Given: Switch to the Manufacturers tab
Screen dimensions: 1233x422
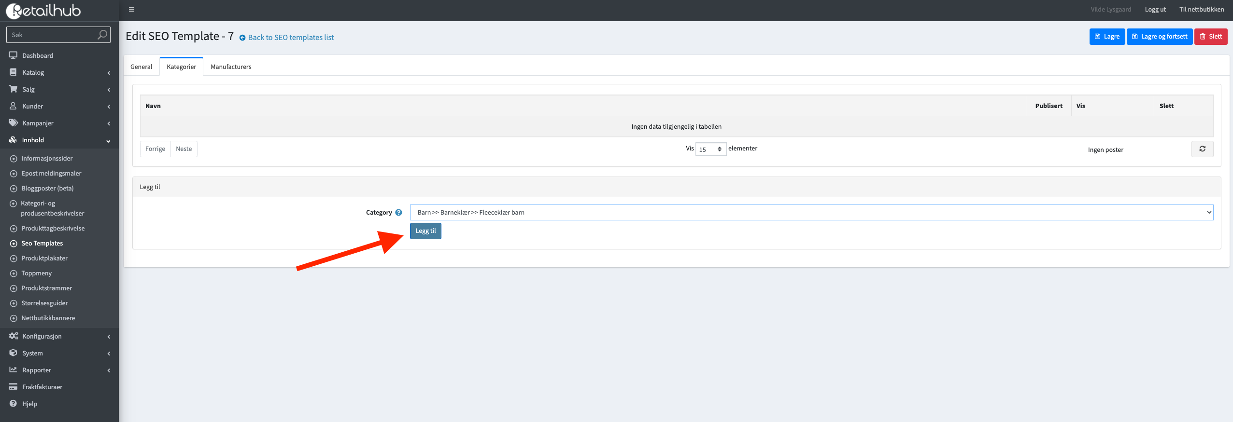Looking at the screenshot, I should click(x=231, y=67).
